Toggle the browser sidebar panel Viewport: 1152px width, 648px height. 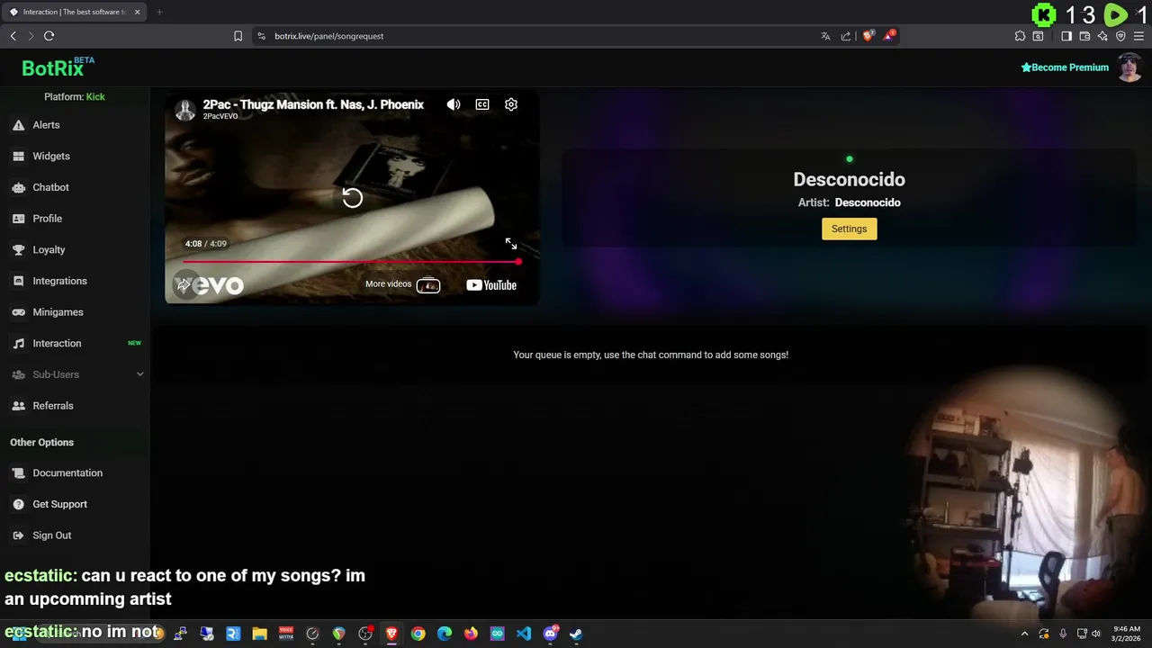1066,36
